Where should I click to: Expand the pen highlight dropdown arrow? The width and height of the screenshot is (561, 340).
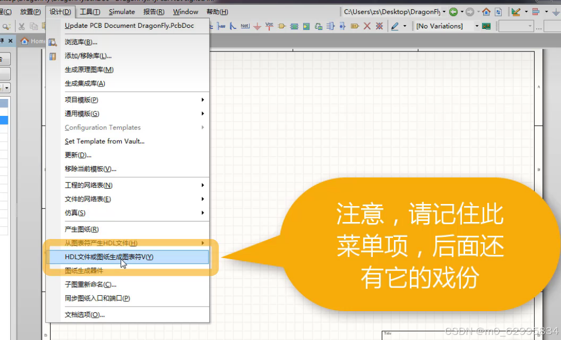405,26
